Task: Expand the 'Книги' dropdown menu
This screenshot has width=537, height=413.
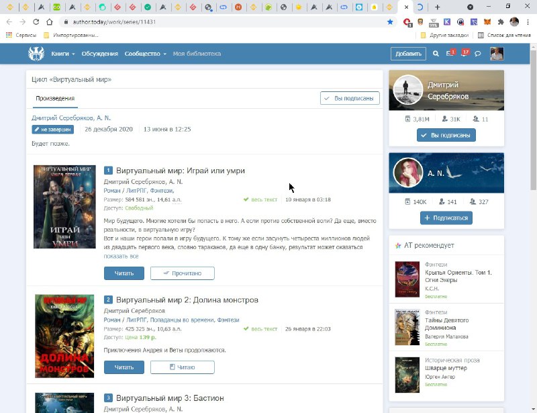Action: tap(63, 54)
